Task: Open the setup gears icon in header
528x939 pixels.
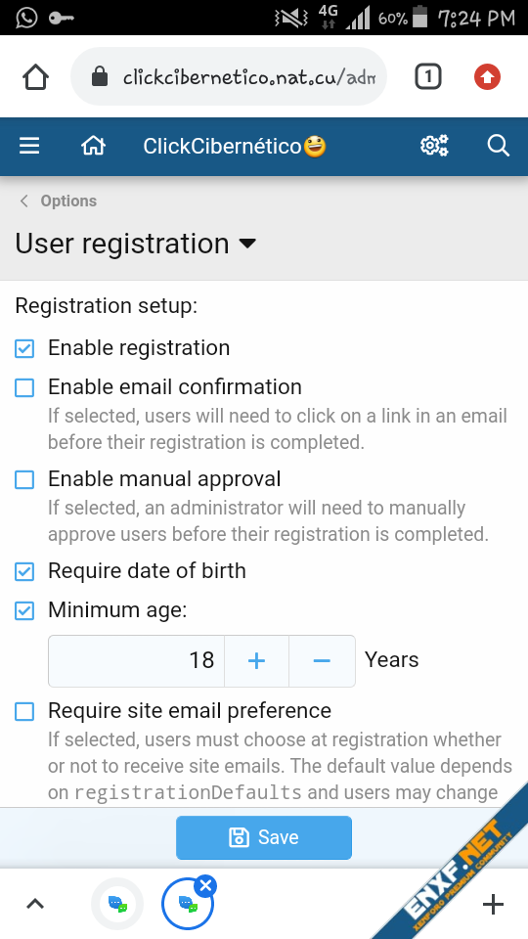Action: [x=434, y=146]
